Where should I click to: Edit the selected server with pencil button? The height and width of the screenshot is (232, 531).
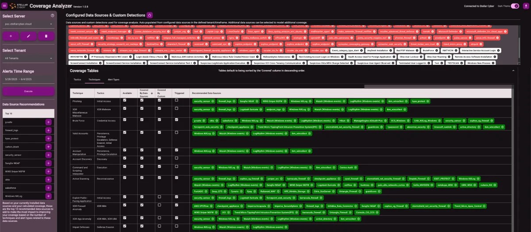click(x=28, y=36)
